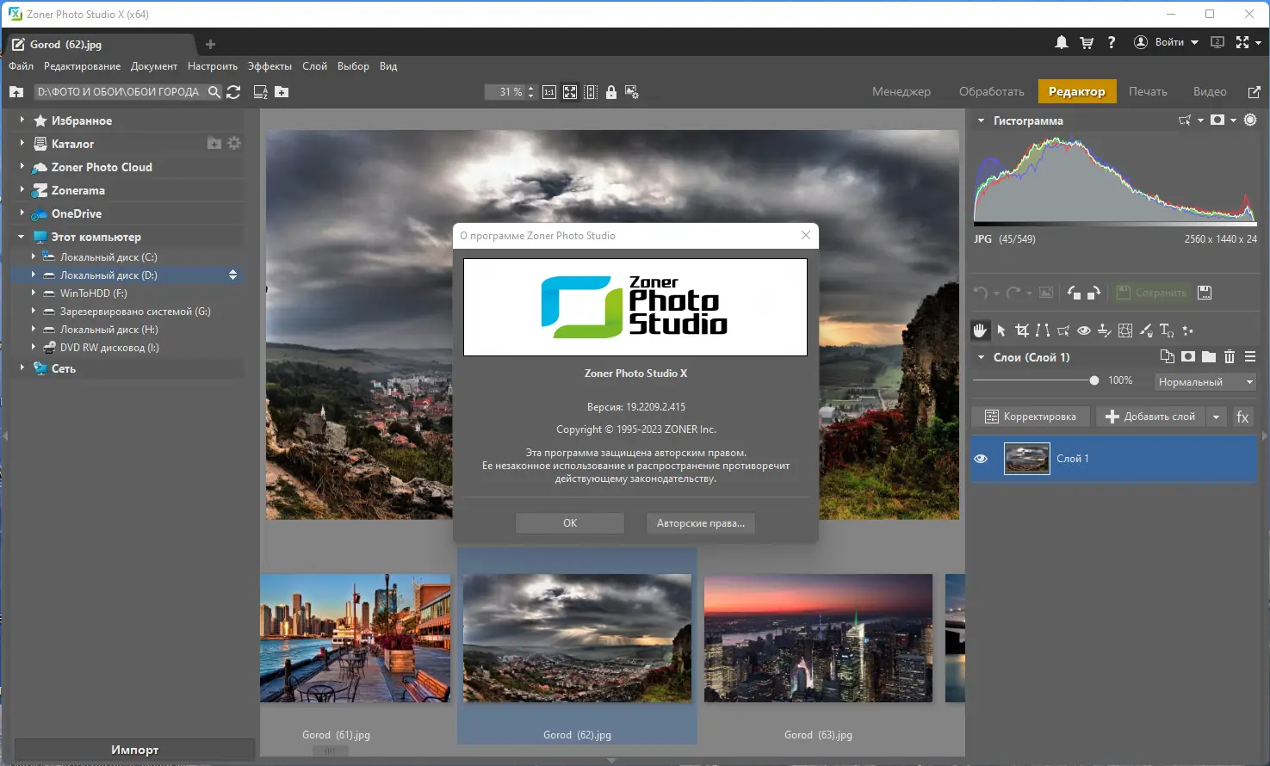Expand the Сеть tree node
Screen dimensions: 1270x766
point(22,368)
